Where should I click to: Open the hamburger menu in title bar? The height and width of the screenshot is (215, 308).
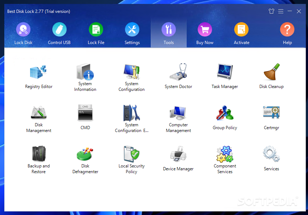tap(280, 11)
